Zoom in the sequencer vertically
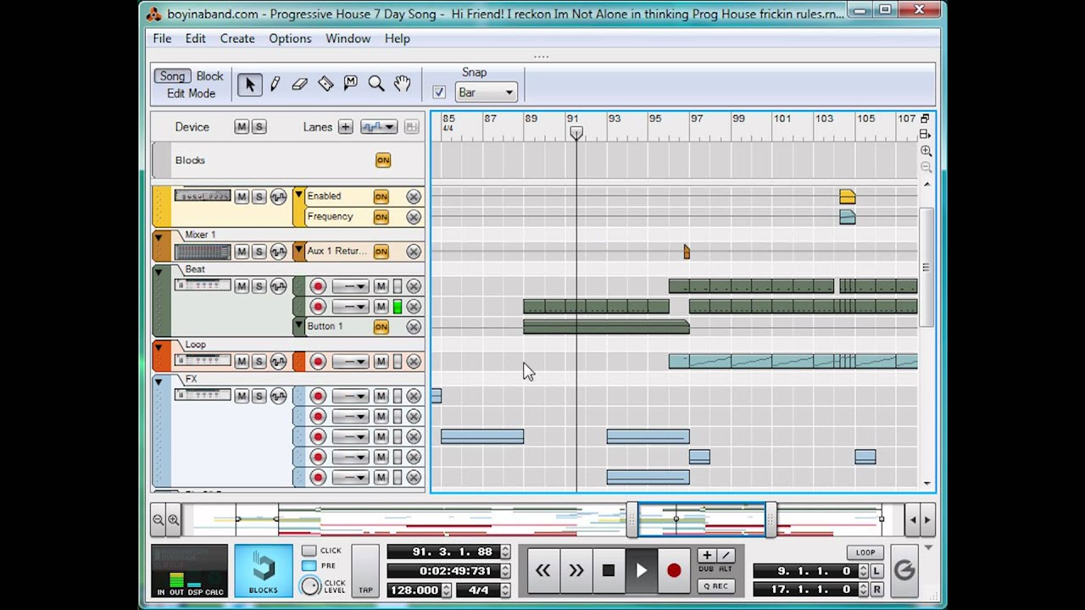1085x610 pixels. point(926,151)
